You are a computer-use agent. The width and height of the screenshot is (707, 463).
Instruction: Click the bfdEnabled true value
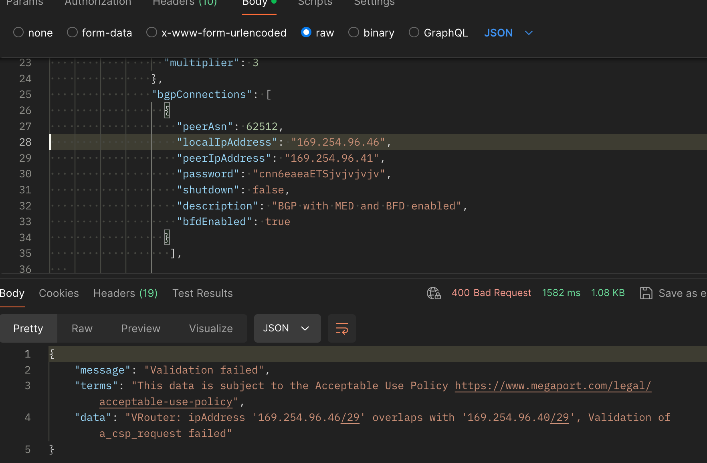coord(278,221)
